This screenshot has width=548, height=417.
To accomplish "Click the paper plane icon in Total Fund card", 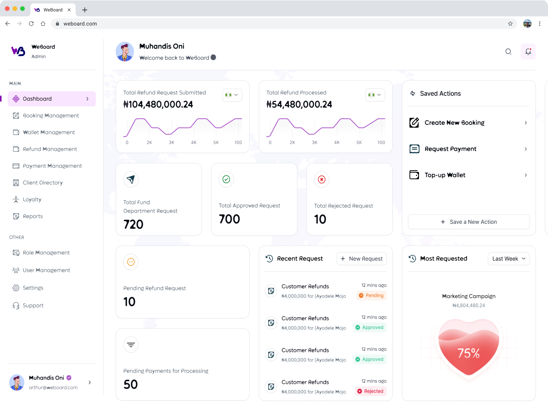I will click(x=131, y=179).
